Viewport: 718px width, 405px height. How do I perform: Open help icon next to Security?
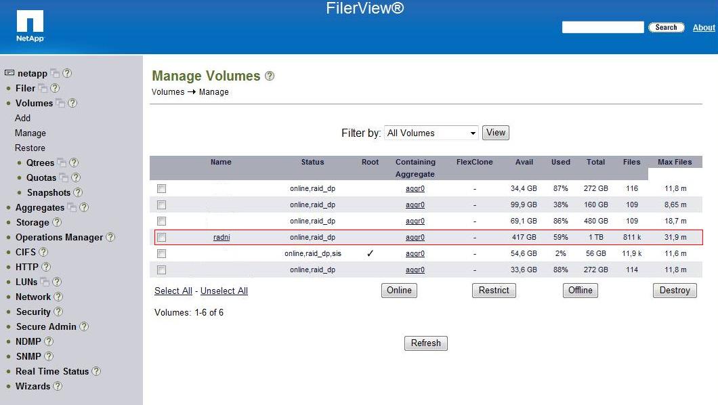click(x=58, y=312)
